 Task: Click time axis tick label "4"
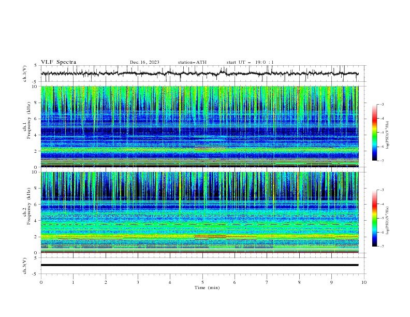coord(170,282)
